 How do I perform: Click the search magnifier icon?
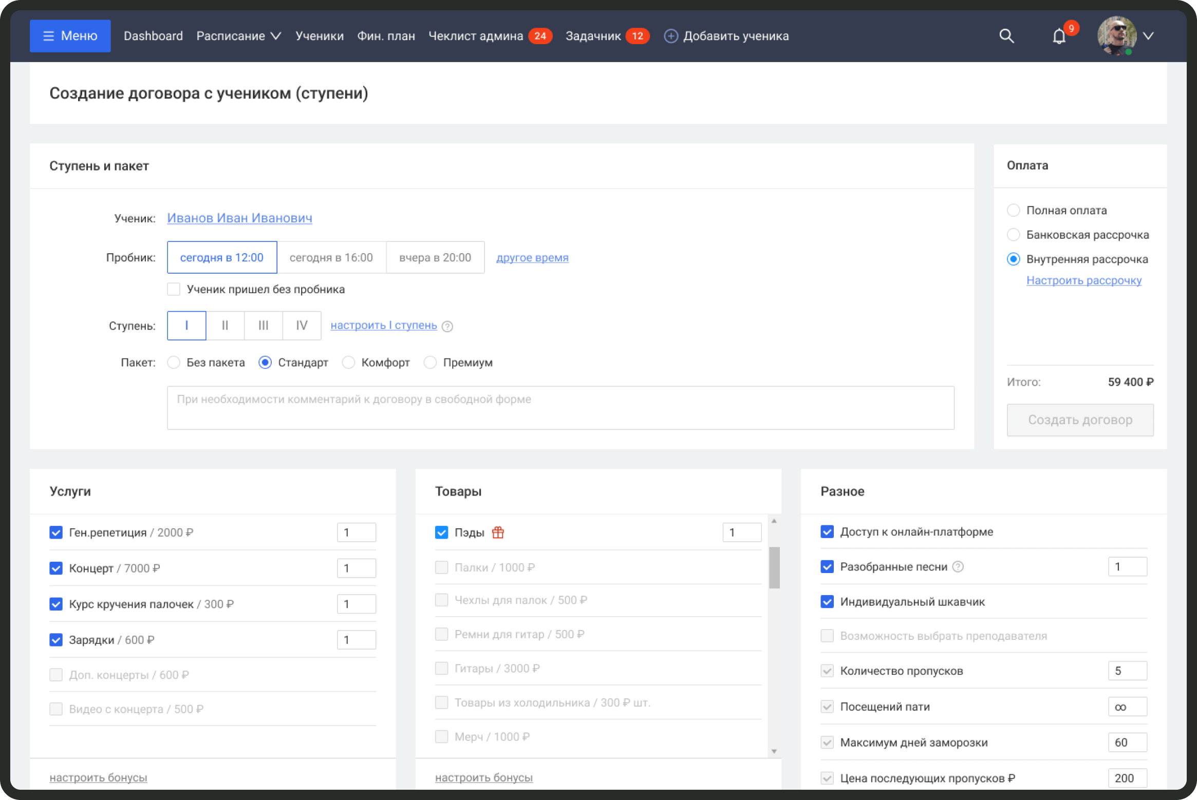[1006, 36]
